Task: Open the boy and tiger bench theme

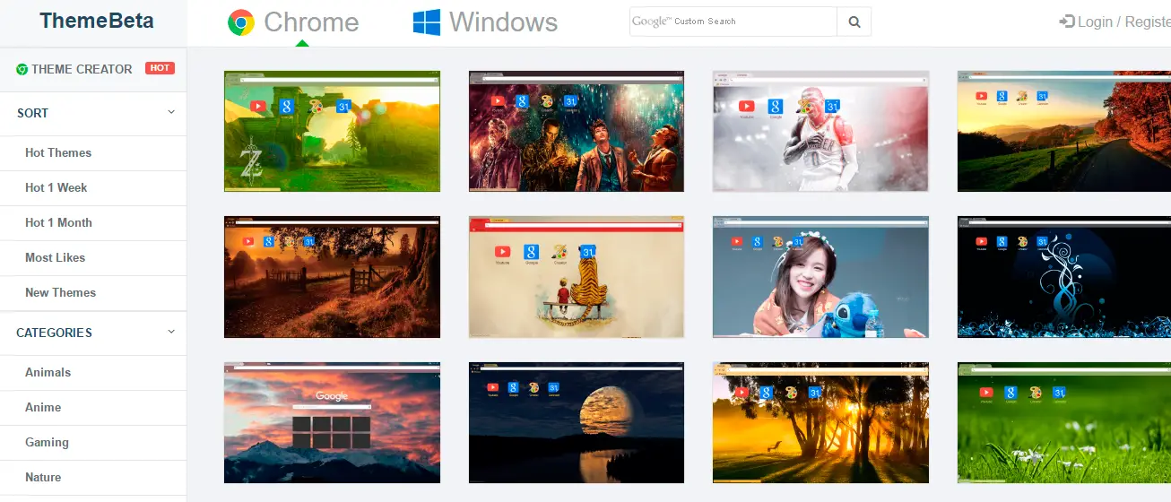Action: pos(577,277)
